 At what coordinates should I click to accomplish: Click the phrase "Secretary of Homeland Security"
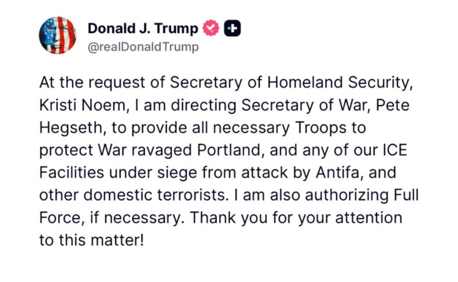(295, 83)
